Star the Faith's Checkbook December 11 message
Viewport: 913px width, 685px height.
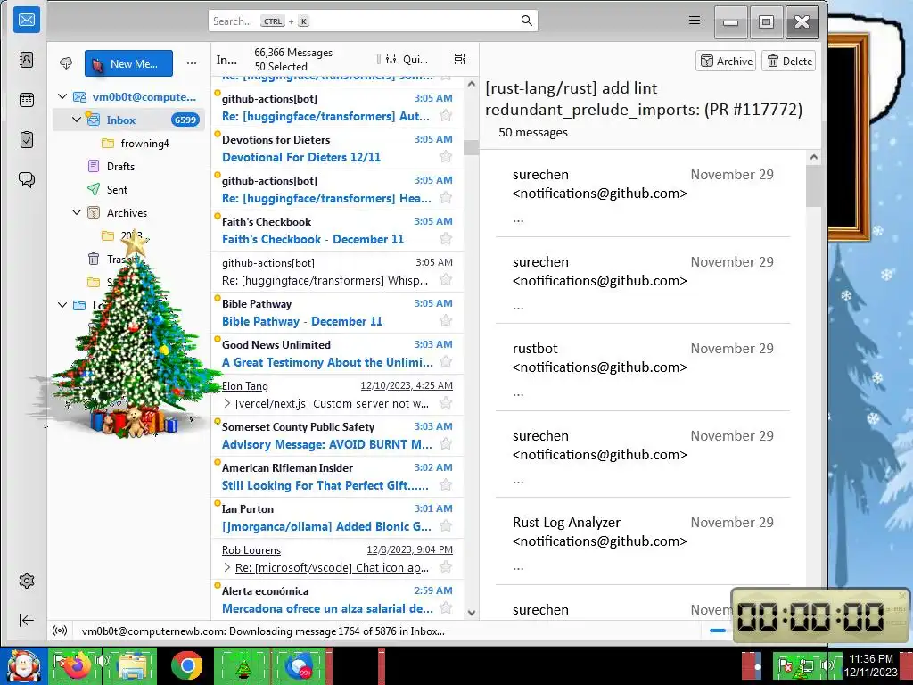point(446,239)
